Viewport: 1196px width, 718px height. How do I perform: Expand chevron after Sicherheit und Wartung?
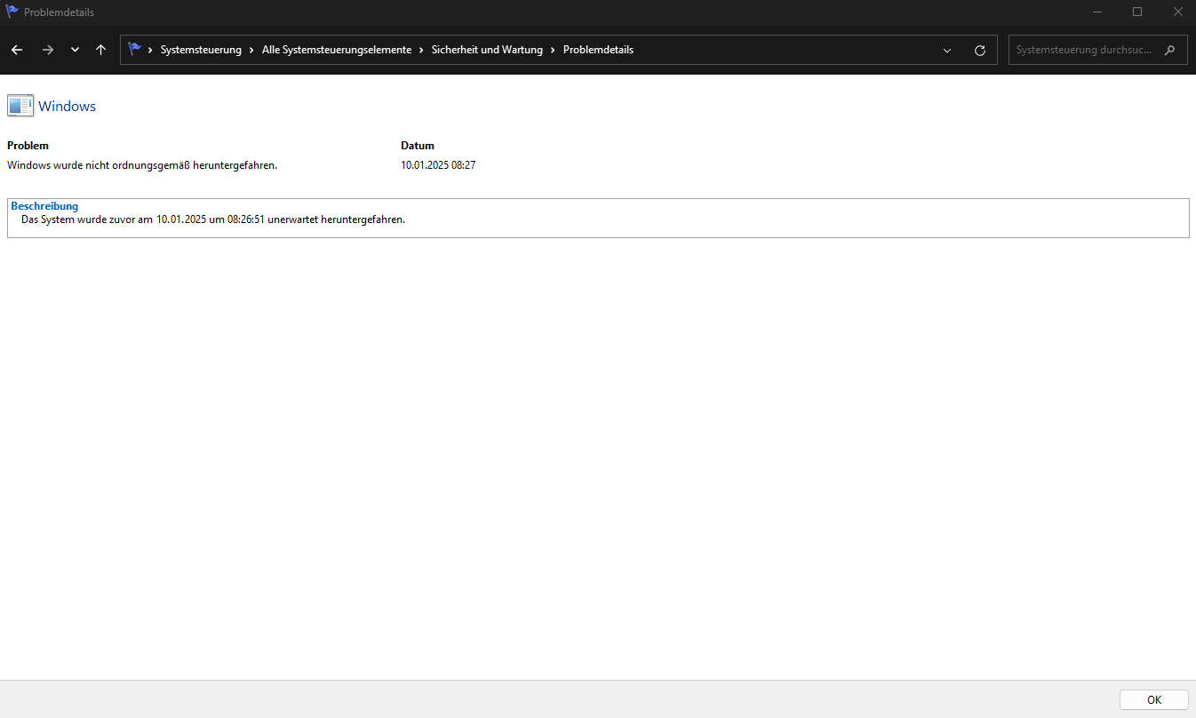[x=553, y=50]
